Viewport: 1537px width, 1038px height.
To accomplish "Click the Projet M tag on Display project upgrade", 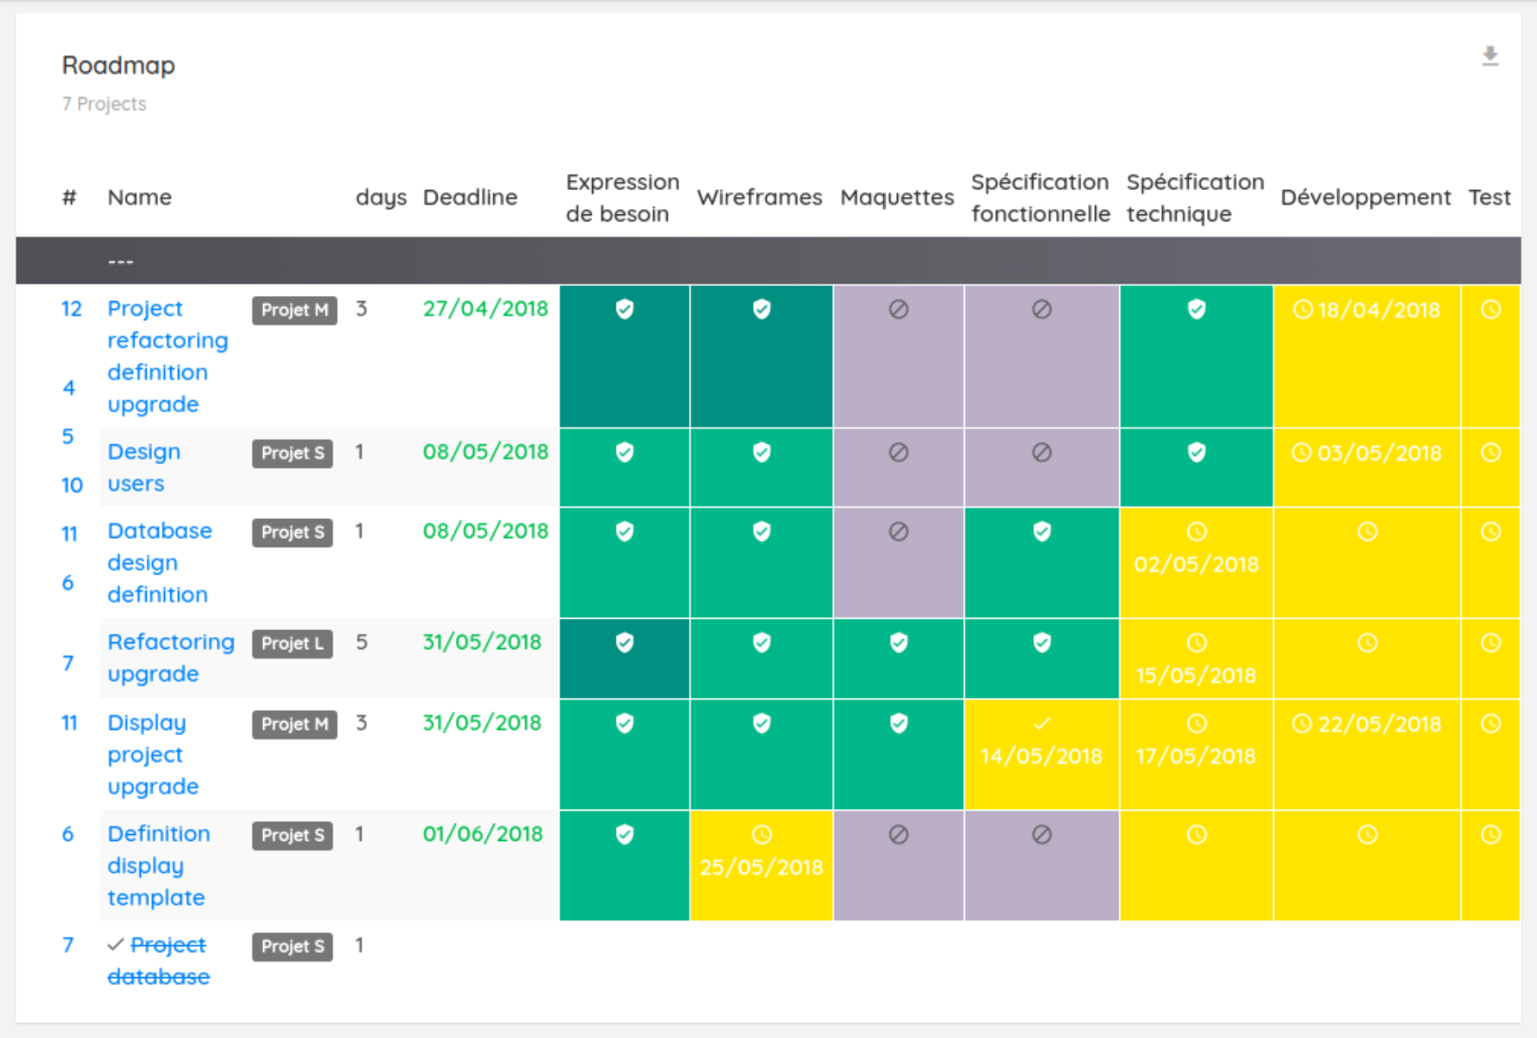I will tap(294, 724).
